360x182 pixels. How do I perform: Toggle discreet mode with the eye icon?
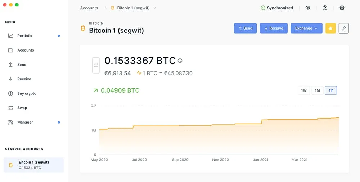pyautogui.click(x=308, y=8)
